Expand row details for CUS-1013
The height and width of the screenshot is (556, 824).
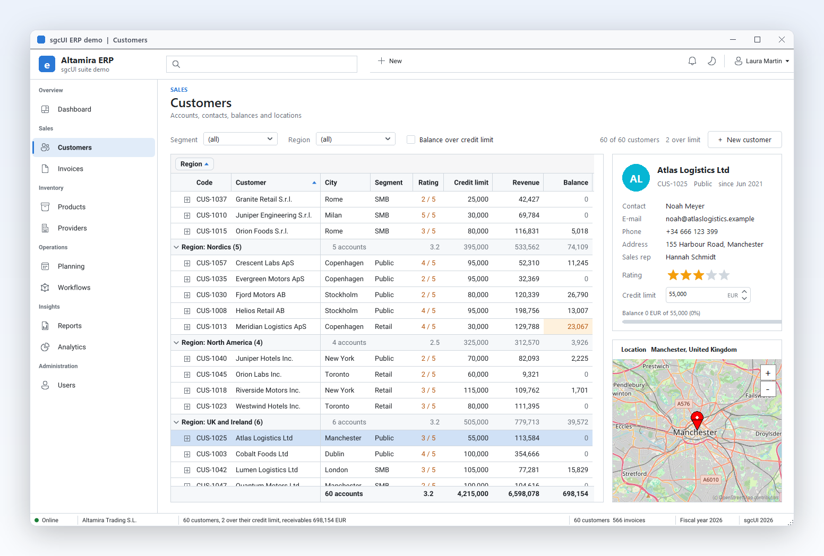(187, 327)
